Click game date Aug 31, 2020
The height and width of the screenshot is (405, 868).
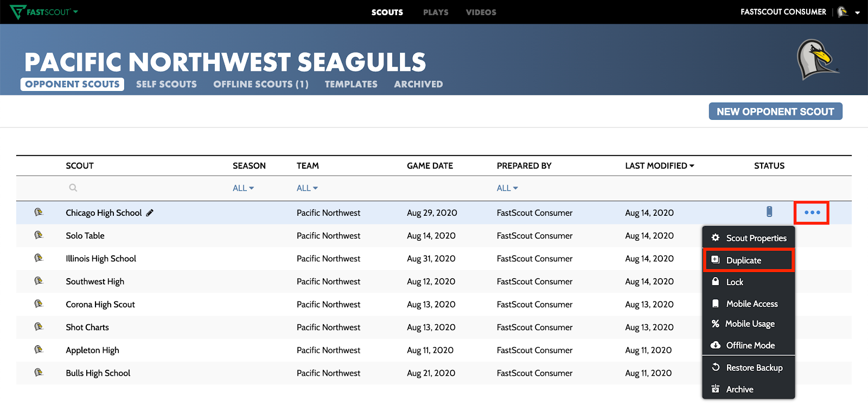(431, 259)
